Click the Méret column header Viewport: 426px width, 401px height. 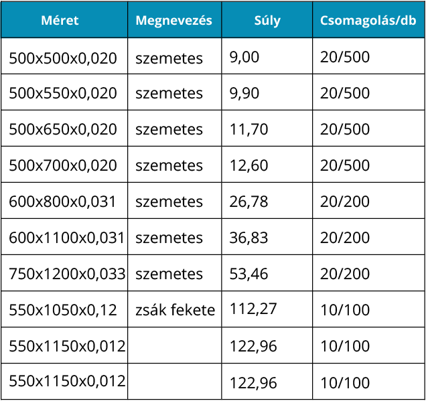click(x=60, y=20)
